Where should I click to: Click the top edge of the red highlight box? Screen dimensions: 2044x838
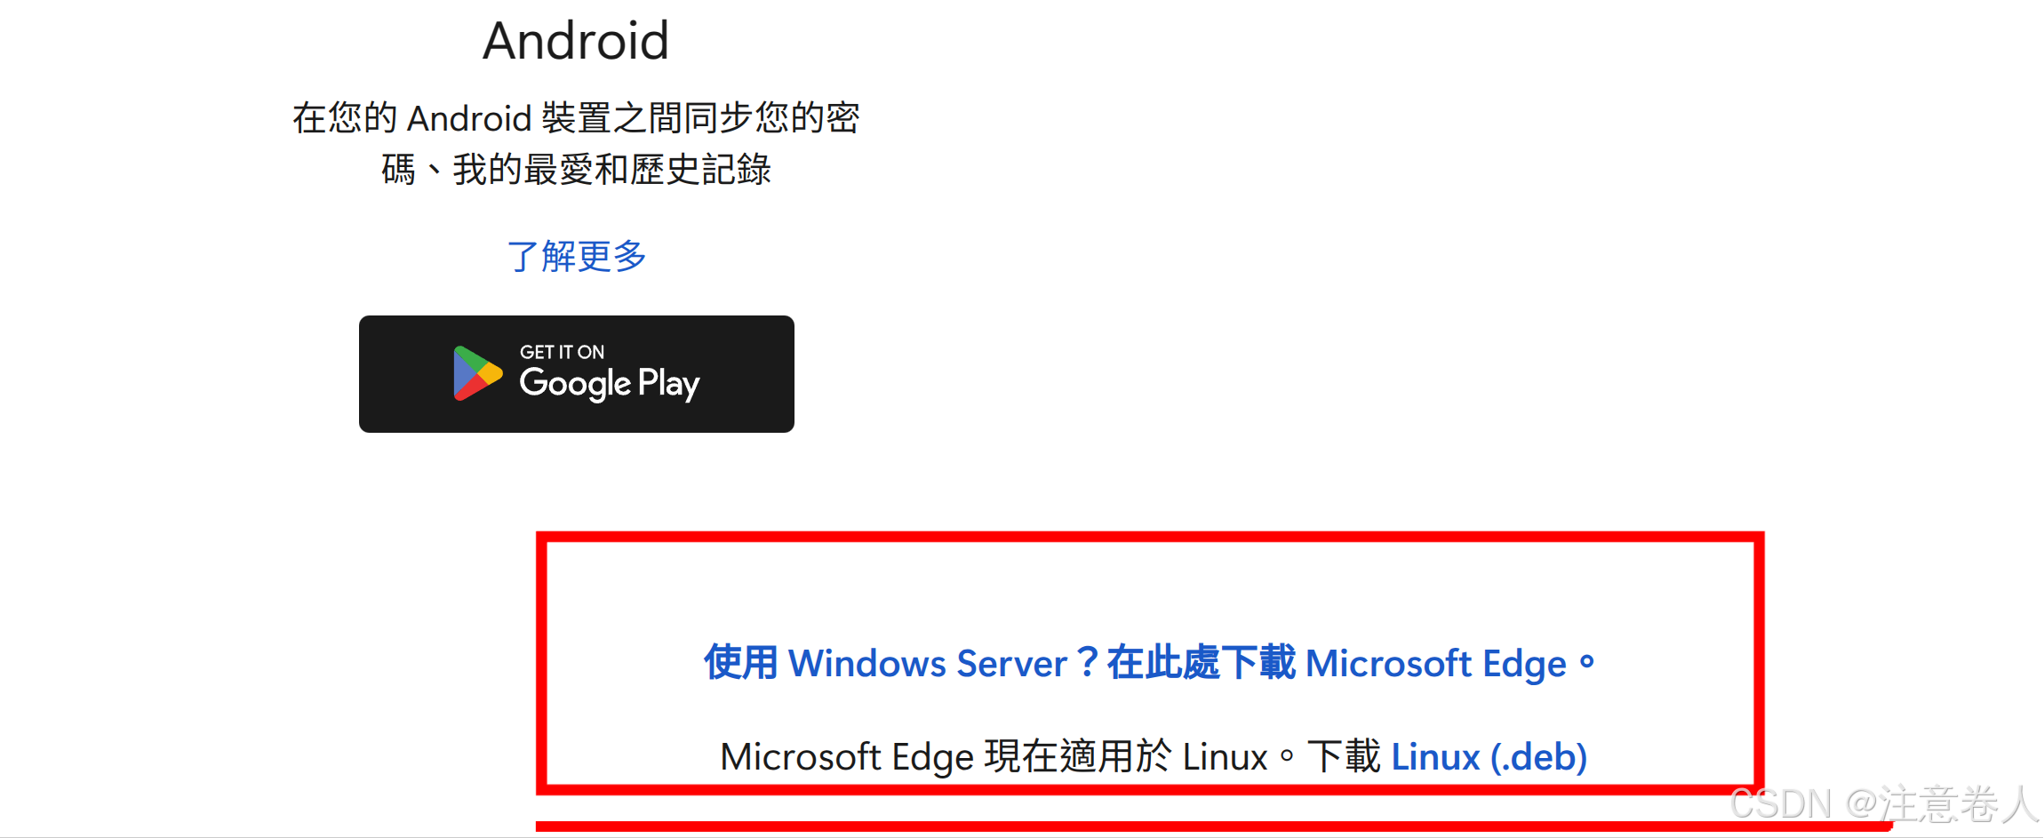(x=1149, y=537)
